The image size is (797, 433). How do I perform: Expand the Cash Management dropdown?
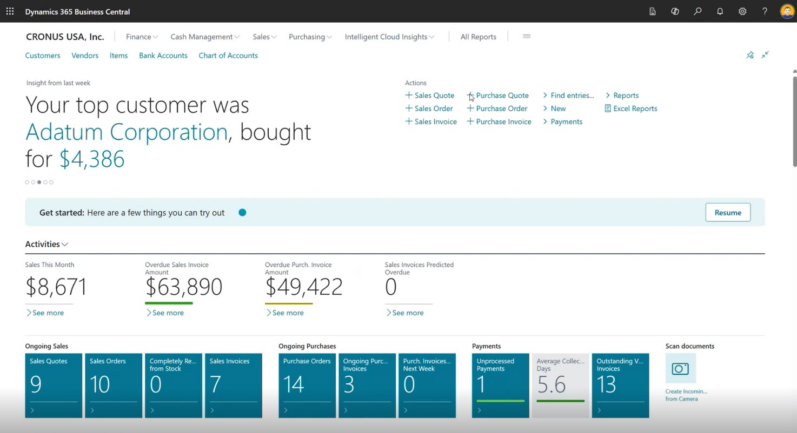point(204,37)
